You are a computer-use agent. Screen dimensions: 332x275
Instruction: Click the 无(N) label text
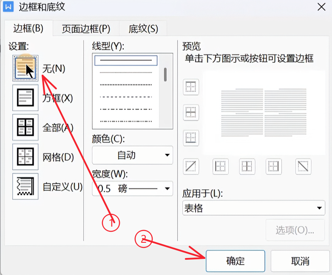pos(54,68)
